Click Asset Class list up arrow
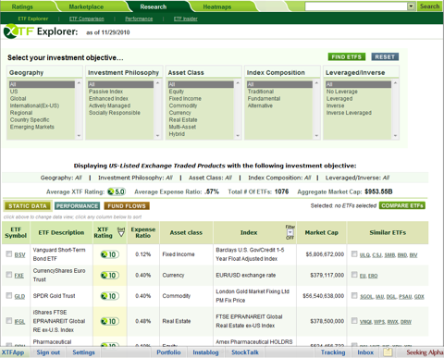This screenshot has height=358, width=444. pos(238,83)
